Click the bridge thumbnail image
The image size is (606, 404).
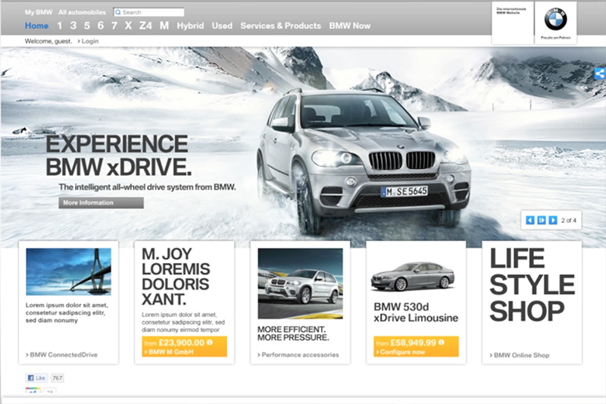click(x=68, y=272)
